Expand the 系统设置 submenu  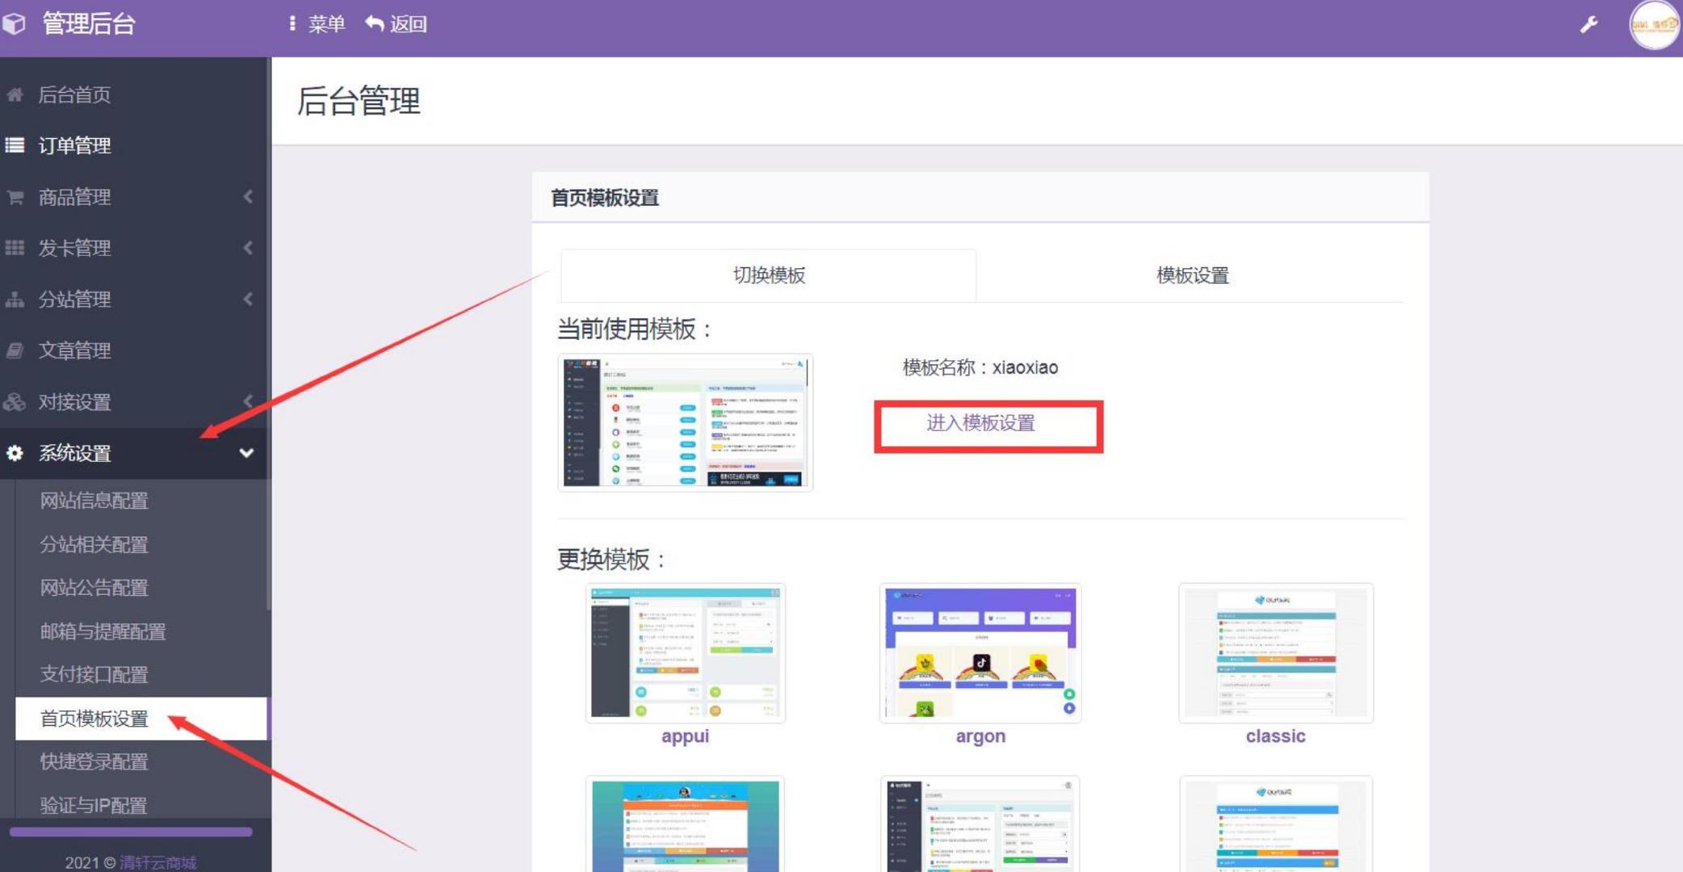(133, 453)
